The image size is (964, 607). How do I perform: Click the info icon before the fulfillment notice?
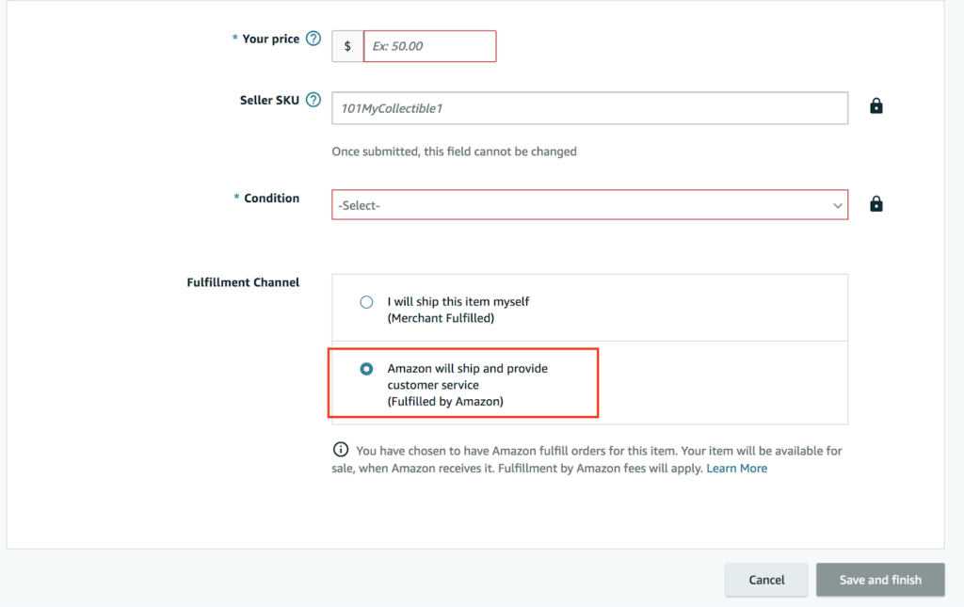(341, 450)
